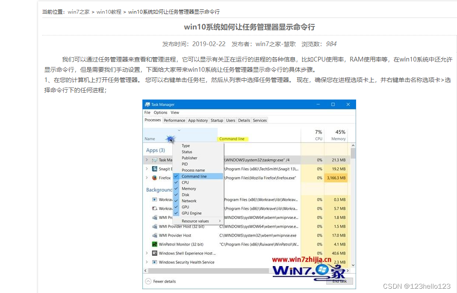The image size is (457, 293).
Task: Click the End task button
Action: pyautogui.click(x=339, y=281)
